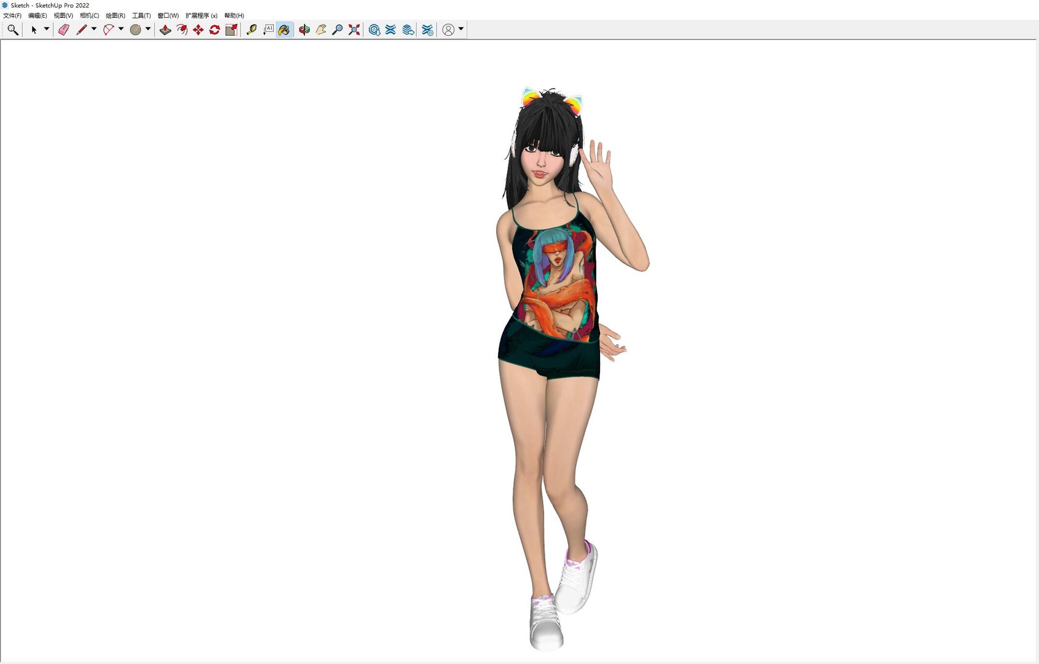1039x664 pixels.
Task: Open the 绘图(R) menu
Action: pos(116,15)
